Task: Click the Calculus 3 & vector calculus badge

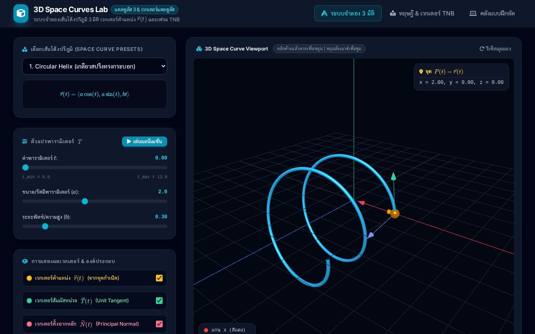Action: (x=145, y=10)
